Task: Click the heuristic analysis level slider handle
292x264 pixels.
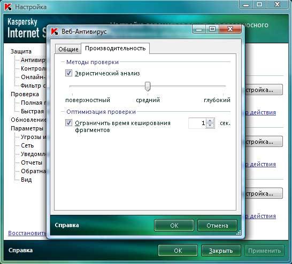Action: tap(148, 87)
